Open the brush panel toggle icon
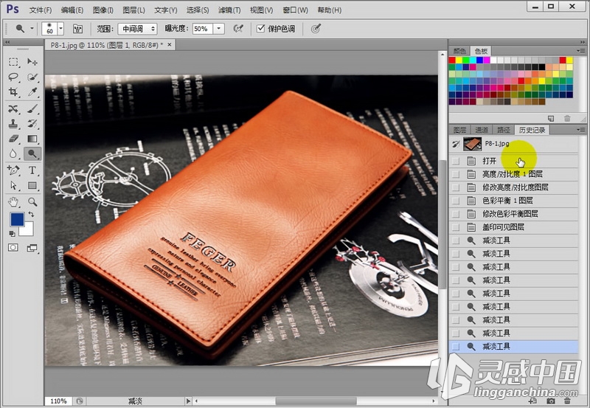The height and width of the screenshot is (408, 590). 77,29
